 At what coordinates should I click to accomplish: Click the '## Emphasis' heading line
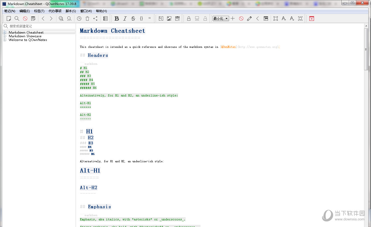point(96,207)
